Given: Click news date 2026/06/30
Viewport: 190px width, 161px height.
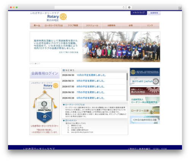Looking at the screenshot, I should coord(68,92).
